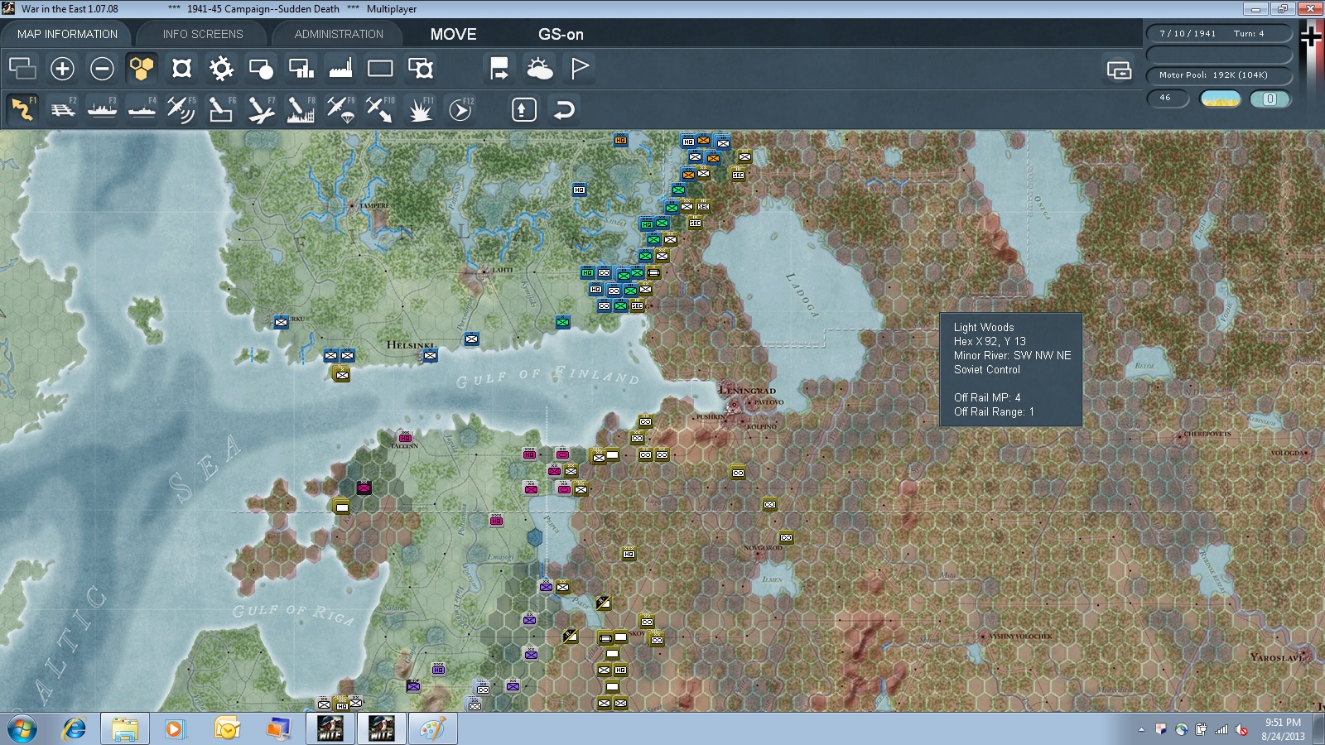Screen dimensions: 1325x745
Task: Toggle the factory locations icon
Action: (x=340, y=68)
